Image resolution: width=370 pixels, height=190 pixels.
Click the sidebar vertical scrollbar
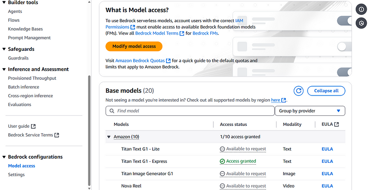tap(89, 131)
